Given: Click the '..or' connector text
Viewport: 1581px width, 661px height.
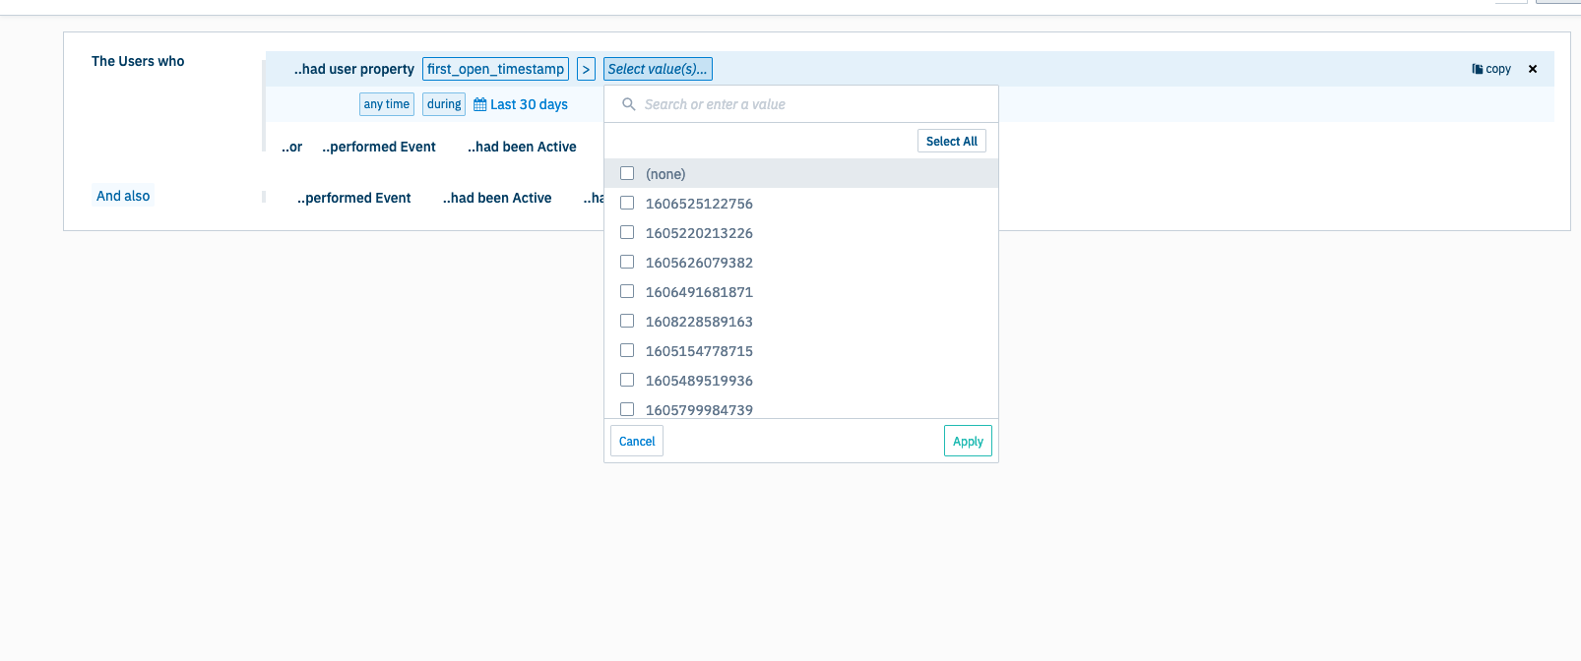Looking at the screenshot, I should point(292,147).
